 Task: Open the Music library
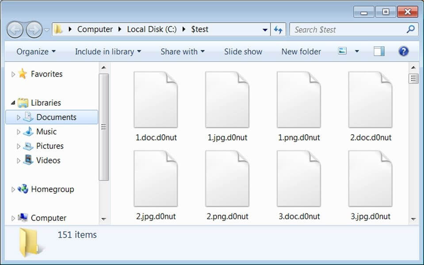pos(46,132)
